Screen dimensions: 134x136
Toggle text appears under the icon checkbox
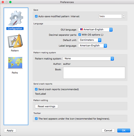tap(36, 119)
